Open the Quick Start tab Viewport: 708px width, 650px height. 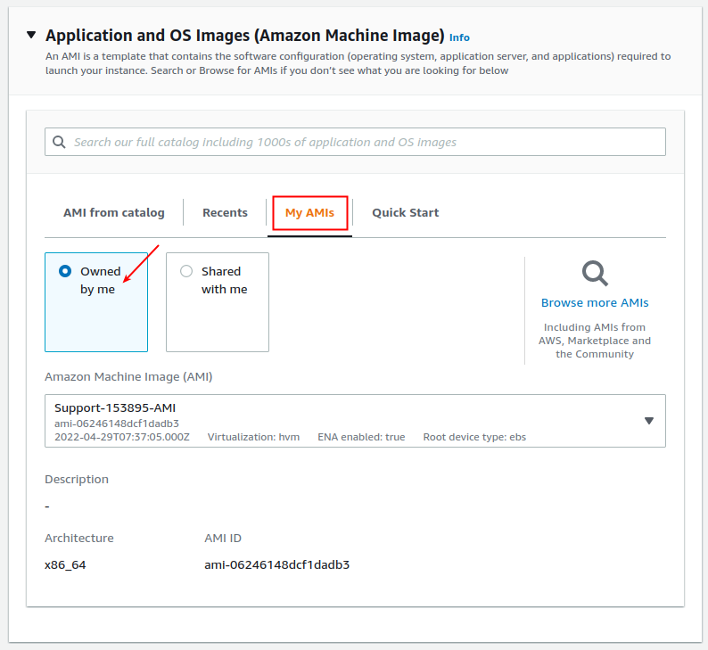(x=405, y=212)
